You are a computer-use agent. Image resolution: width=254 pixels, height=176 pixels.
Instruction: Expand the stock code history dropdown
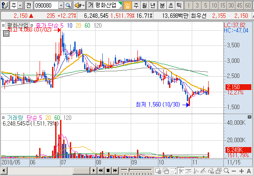click(61, 6)
